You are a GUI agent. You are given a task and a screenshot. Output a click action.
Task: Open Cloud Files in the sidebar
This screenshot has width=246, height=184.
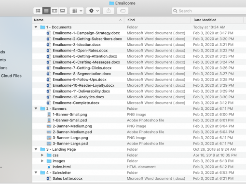pyautogui.click(x=11, y=76)
